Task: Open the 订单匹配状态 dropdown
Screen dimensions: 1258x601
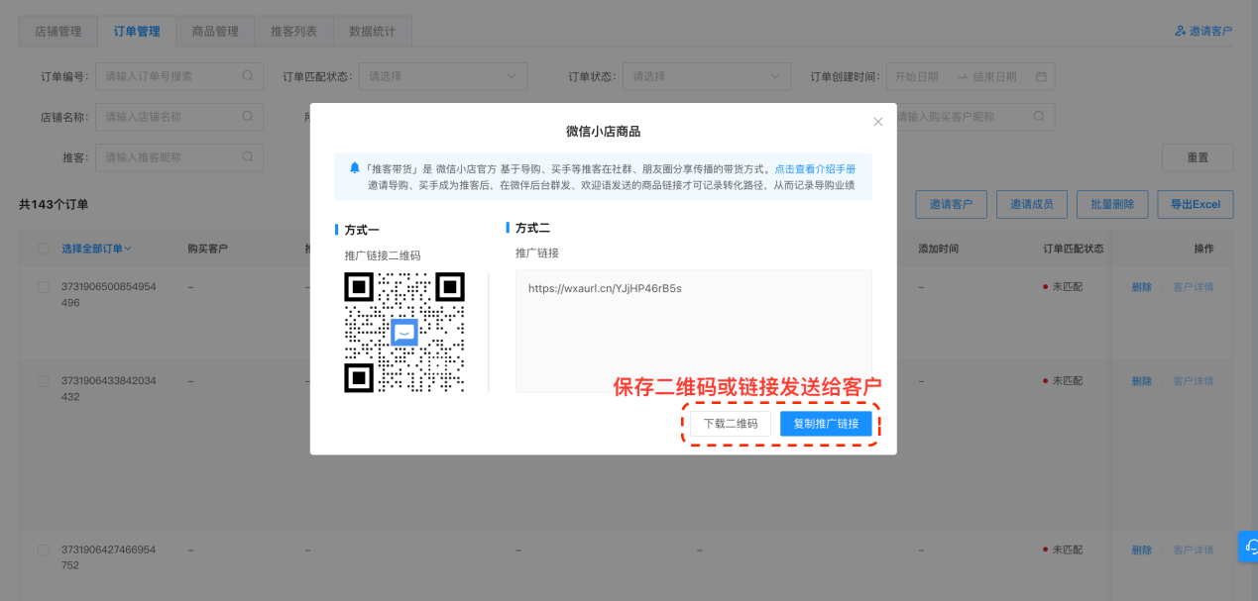Action: (443, 75)
